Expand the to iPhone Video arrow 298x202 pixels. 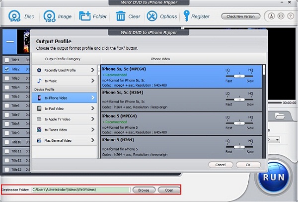tap(92, 98)
